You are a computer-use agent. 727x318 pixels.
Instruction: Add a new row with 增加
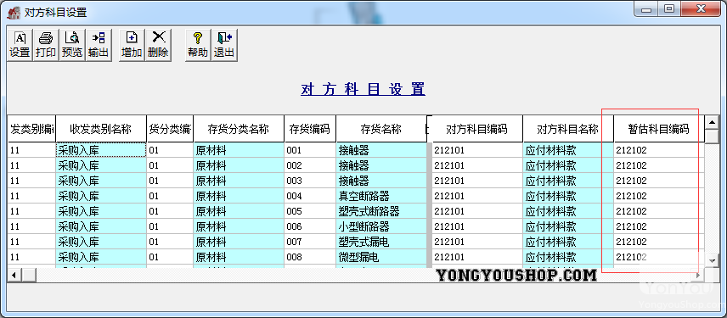click(132, 45)
